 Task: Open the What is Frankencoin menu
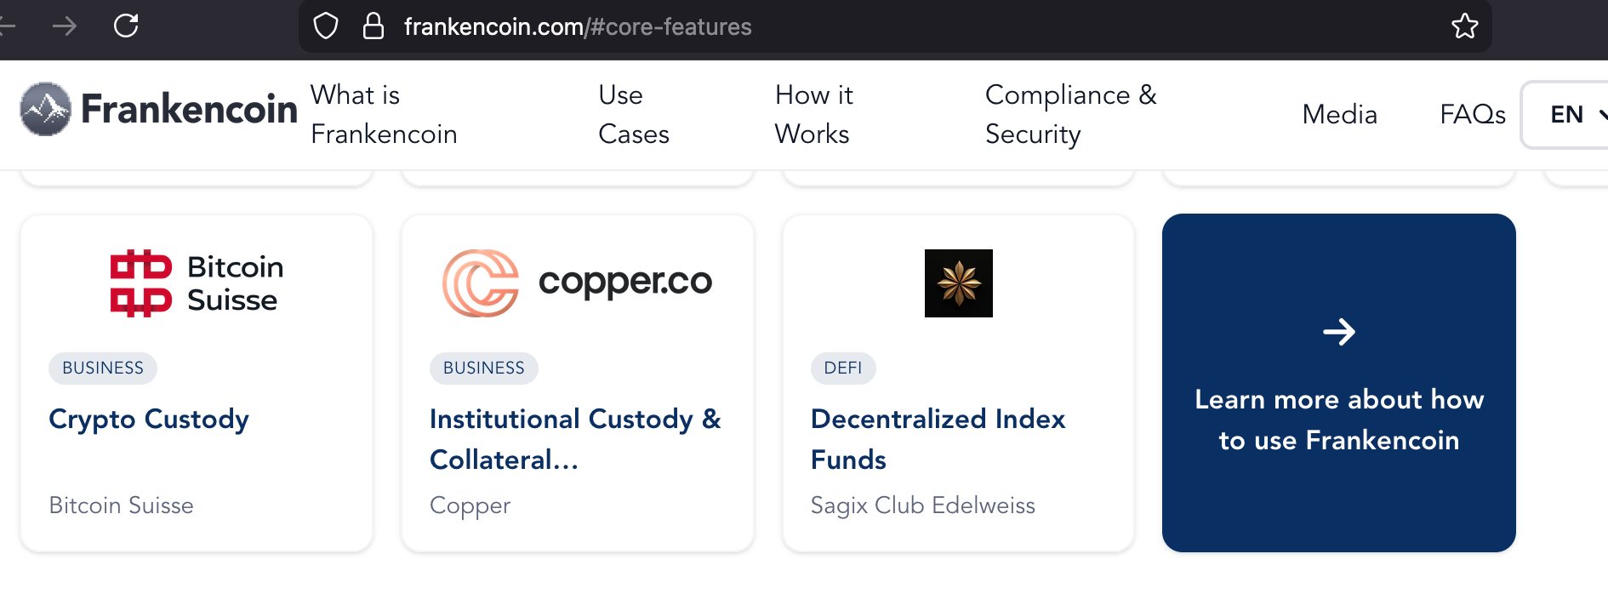tap(384, 114)
